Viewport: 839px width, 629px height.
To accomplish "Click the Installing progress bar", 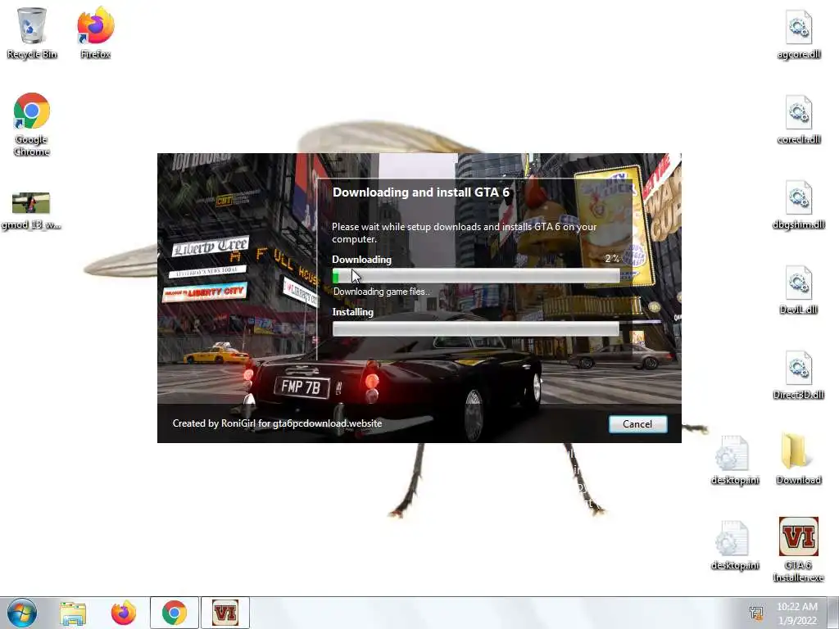I will 476,329.
